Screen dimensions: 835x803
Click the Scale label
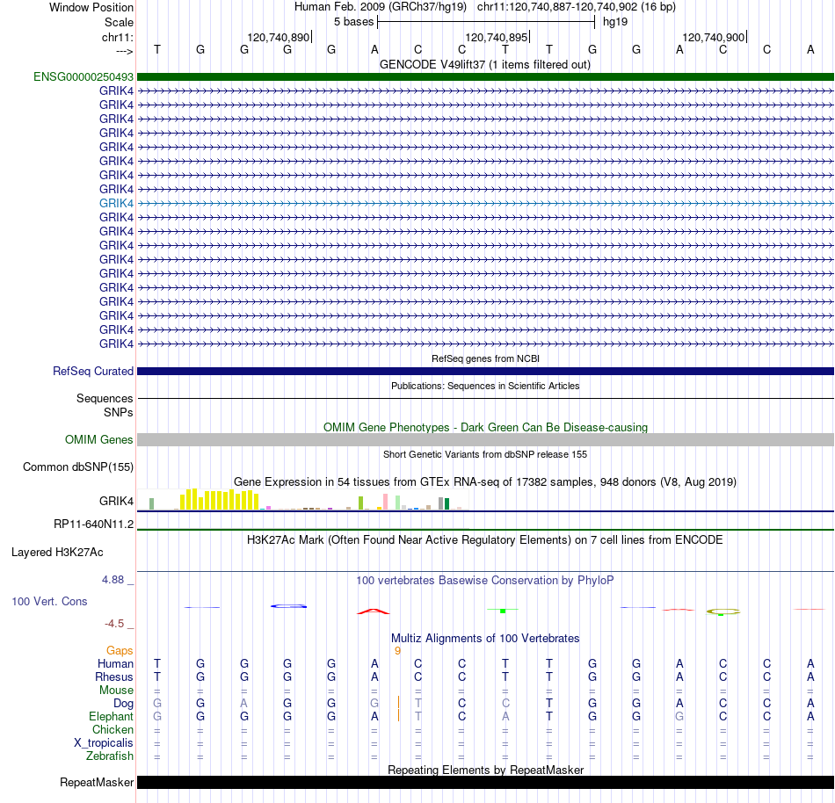pyautogui.click(x=119, y=22)
